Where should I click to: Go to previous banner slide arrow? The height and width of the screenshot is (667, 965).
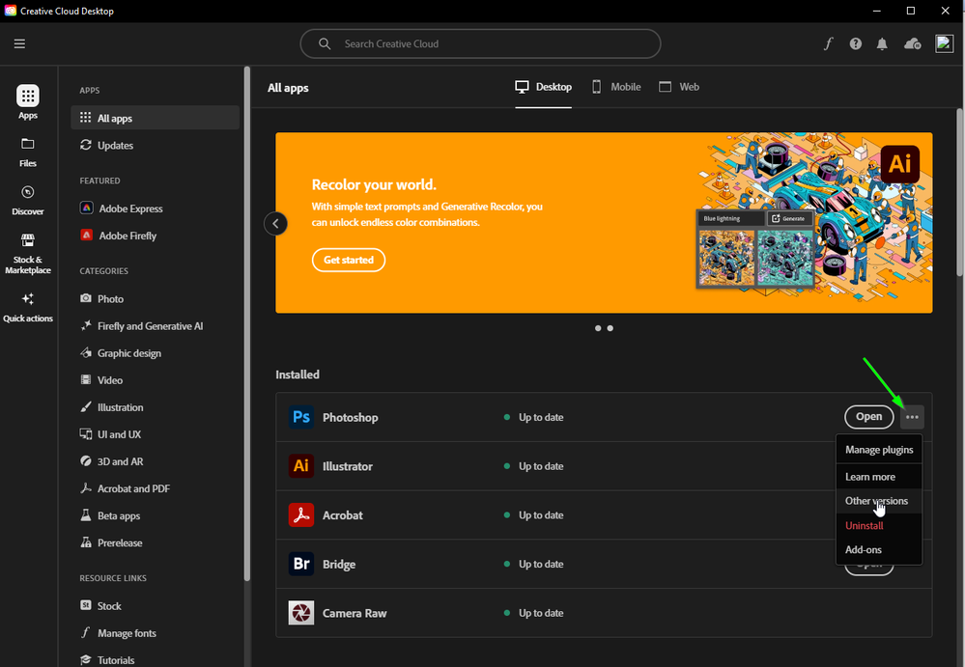tap(275, 223)
